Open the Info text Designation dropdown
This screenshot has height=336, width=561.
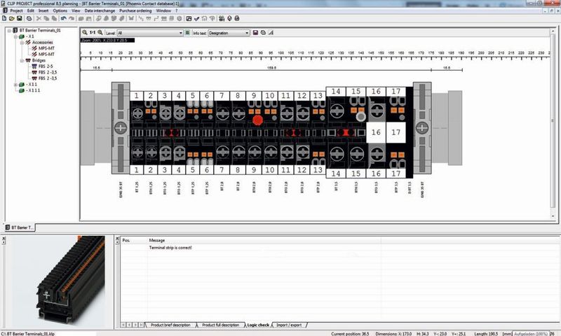click(x=229, y=33)
